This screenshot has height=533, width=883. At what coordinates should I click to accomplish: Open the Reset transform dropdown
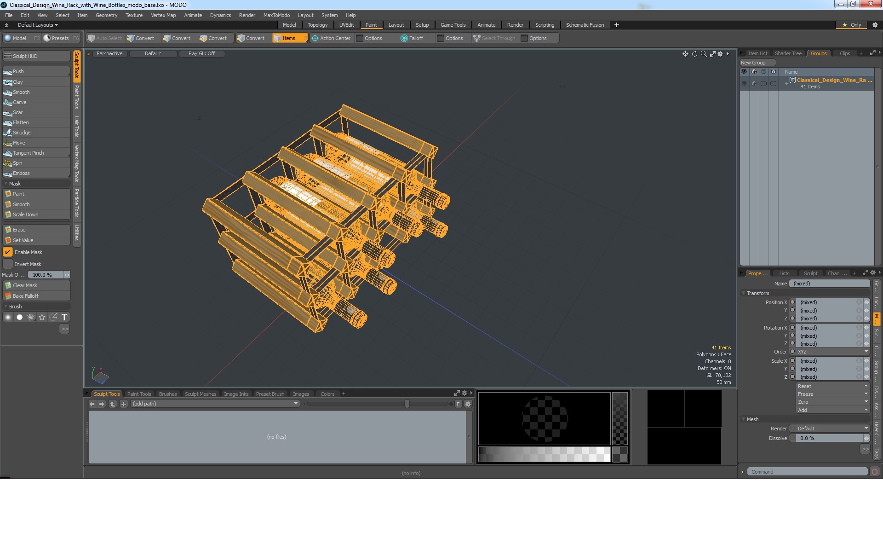point(833,386)
